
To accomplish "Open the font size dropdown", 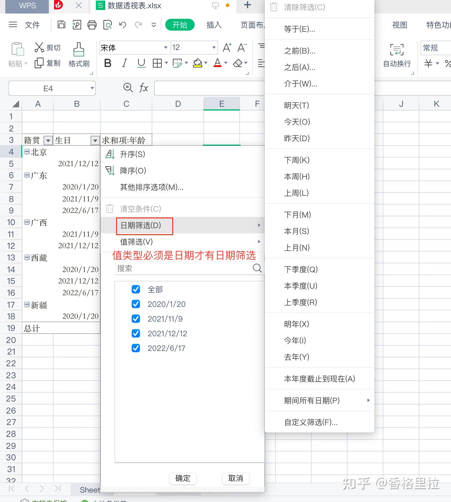I will coord(214,48).
